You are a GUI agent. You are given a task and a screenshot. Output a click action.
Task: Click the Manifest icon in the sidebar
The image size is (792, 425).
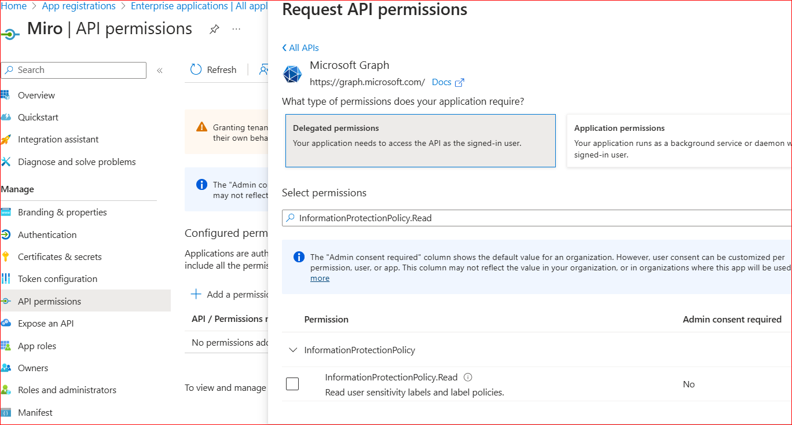(6, 412)
